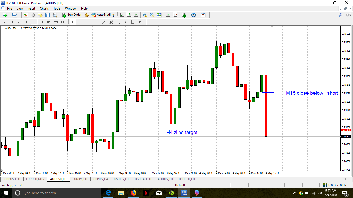
Task: Open the Insert menu
Action: [x=32, y=9]
